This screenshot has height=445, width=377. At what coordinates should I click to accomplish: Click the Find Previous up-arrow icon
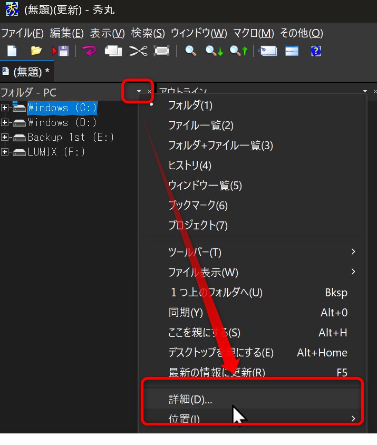coord(239,51)
